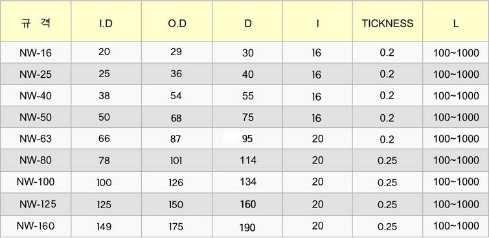
Task: Click the D value 95 in NW-63 row
Action: (x=247, y=138)
